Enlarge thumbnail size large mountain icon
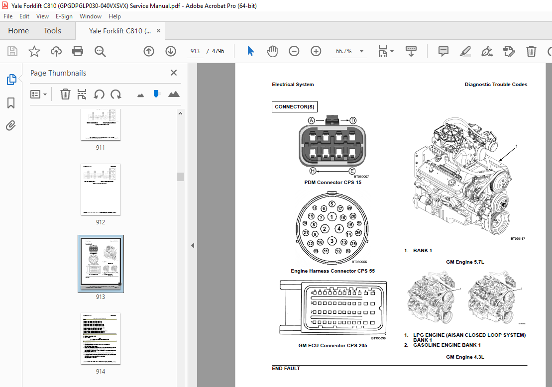This screenshot has height=387, width=552. tap(174, 94)
